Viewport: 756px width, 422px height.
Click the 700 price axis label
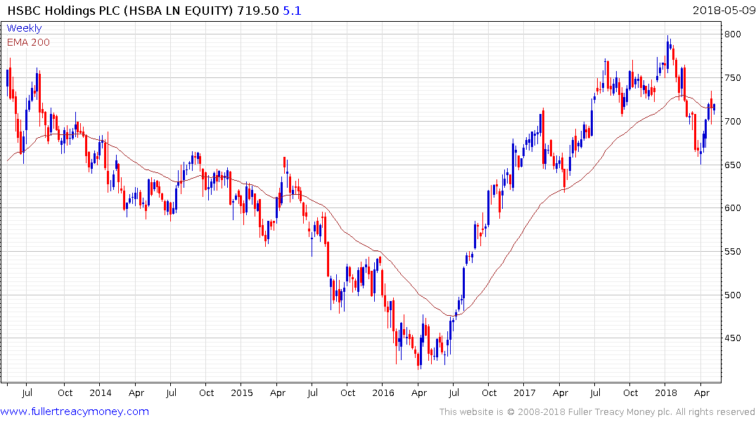coord(732,121)
